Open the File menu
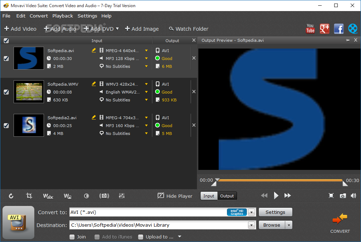Image resolution: width=361 pixels, height=242 pixels. 6,16
